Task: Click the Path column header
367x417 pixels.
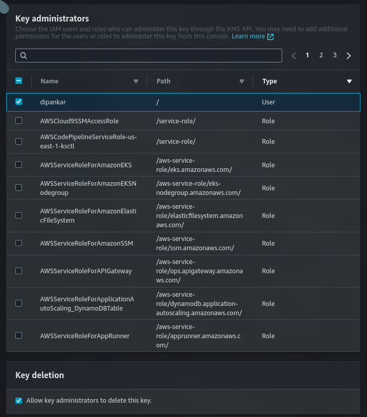Action: [x=164, y=81]
